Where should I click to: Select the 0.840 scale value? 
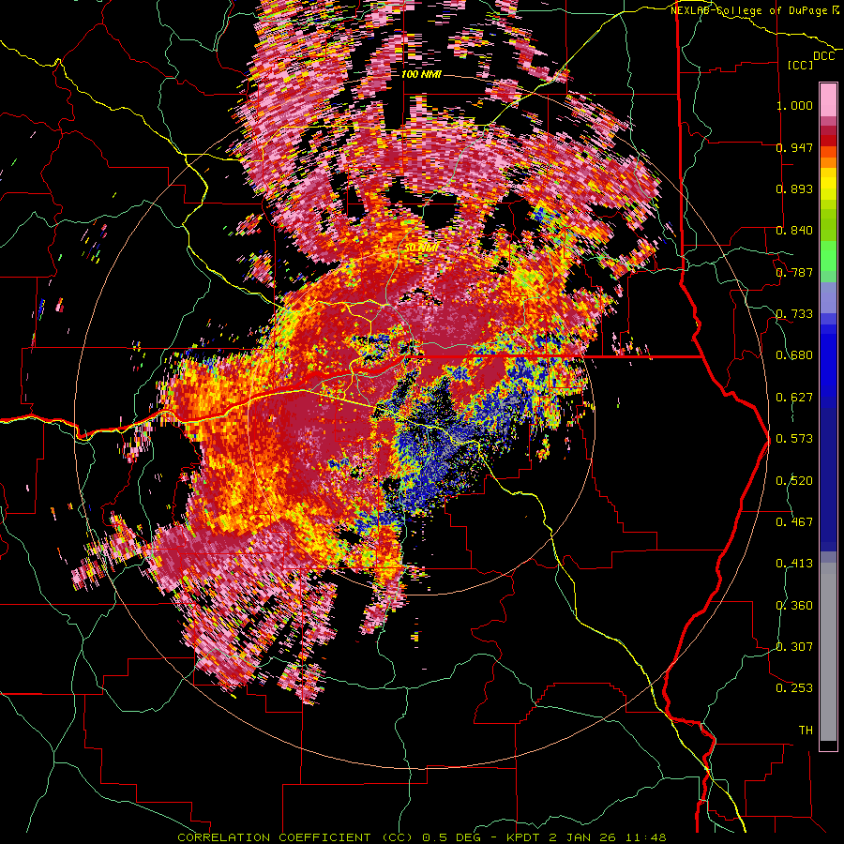point(794,231)
